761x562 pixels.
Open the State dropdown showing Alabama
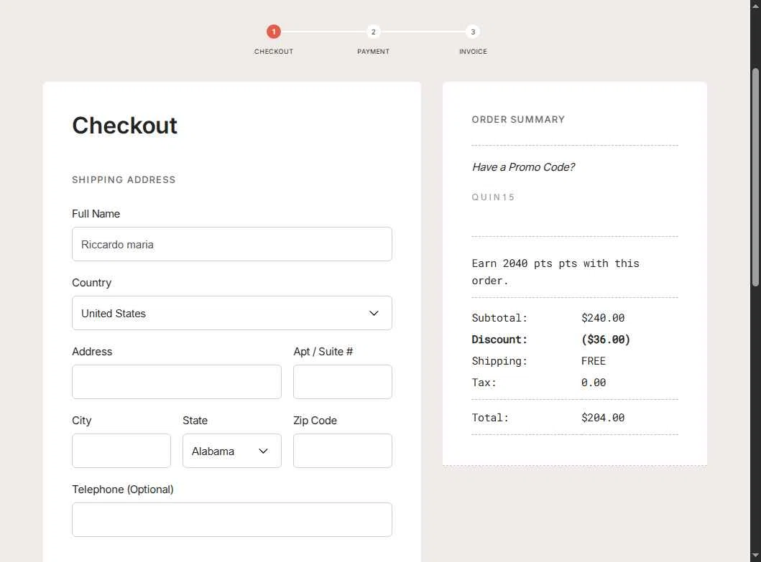pos(232,451)
